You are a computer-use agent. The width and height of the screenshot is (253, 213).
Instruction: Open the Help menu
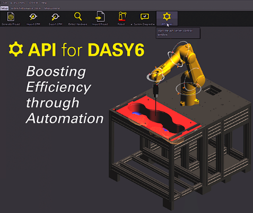pos(44,3)
